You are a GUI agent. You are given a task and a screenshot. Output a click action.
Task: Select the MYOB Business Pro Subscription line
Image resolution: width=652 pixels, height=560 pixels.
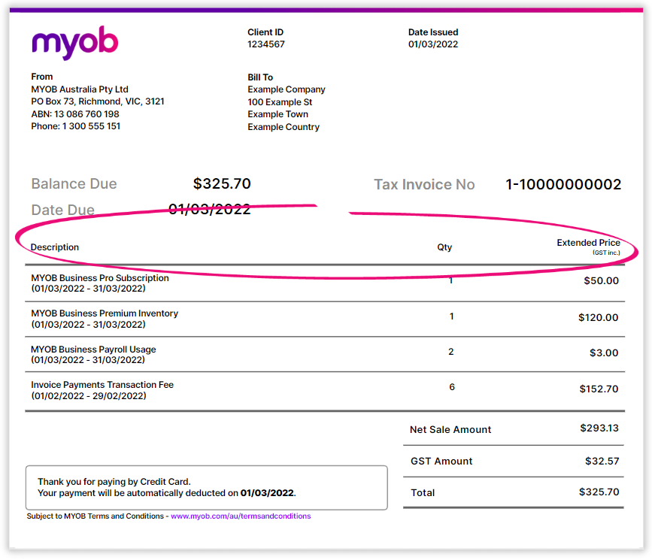coord(100,278)
